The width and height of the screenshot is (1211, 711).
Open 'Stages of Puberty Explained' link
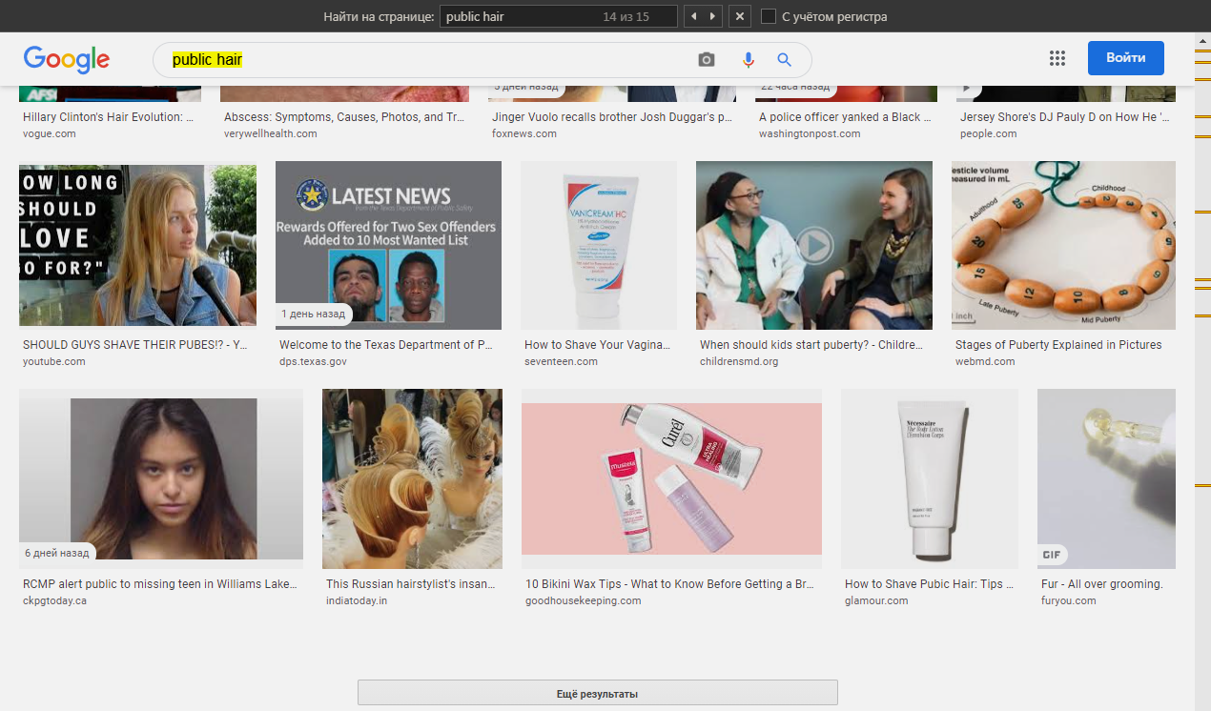tap(1058, 345)
